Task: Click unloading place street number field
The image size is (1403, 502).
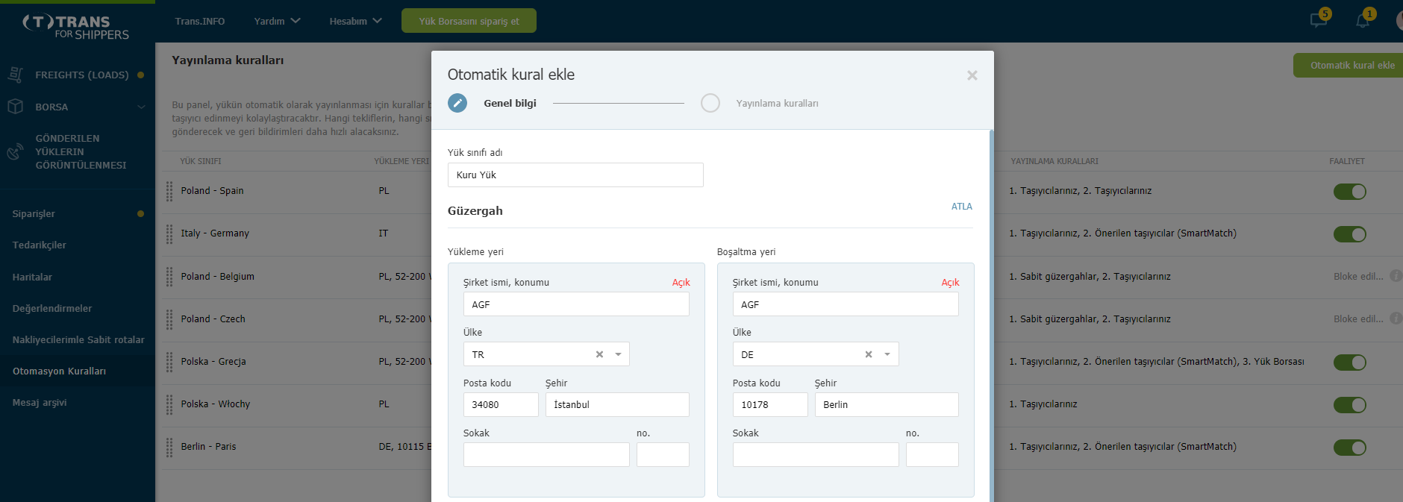Action: pos(932,454)
